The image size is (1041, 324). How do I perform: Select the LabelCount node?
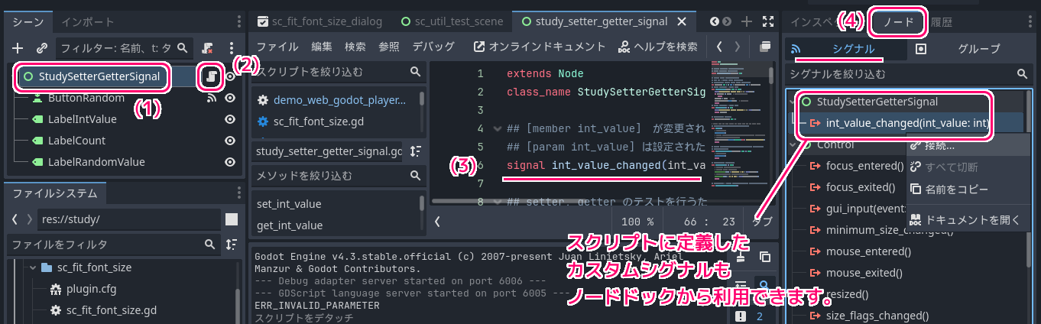76,141
